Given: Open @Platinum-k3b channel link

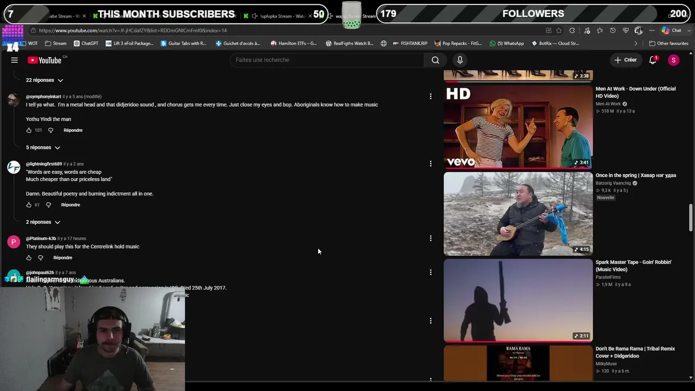Looking at the screenshot, I should (41, 238).
